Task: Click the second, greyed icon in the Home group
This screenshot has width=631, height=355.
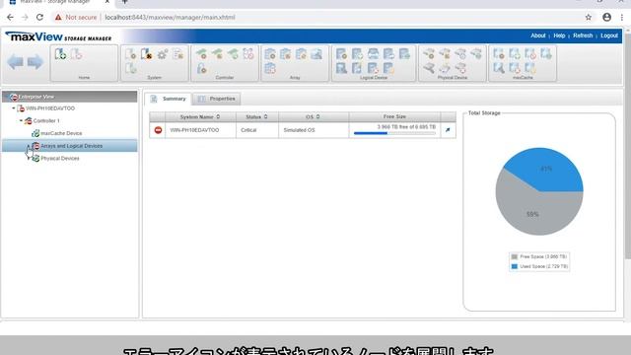Action: coord(76,54)
